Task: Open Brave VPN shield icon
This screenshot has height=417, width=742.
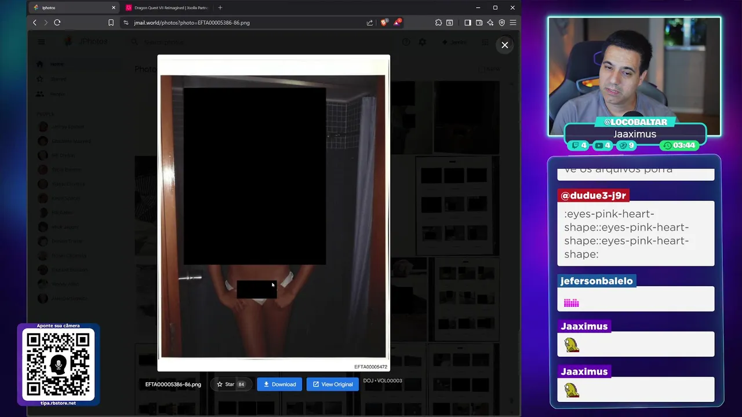Action: click(x=501, y=23)
